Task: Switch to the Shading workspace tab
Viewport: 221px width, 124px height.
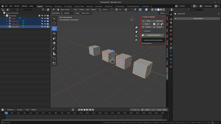Action: coord(89,6)
